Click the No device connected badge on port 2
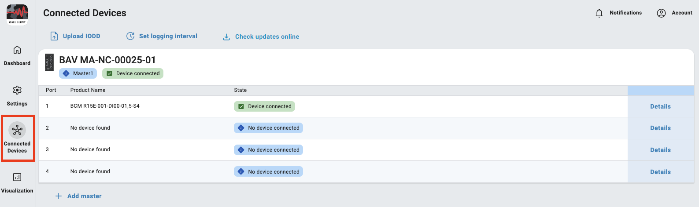Screen dimensions: 699x207 pyautogui.click(x=268, y=128)
